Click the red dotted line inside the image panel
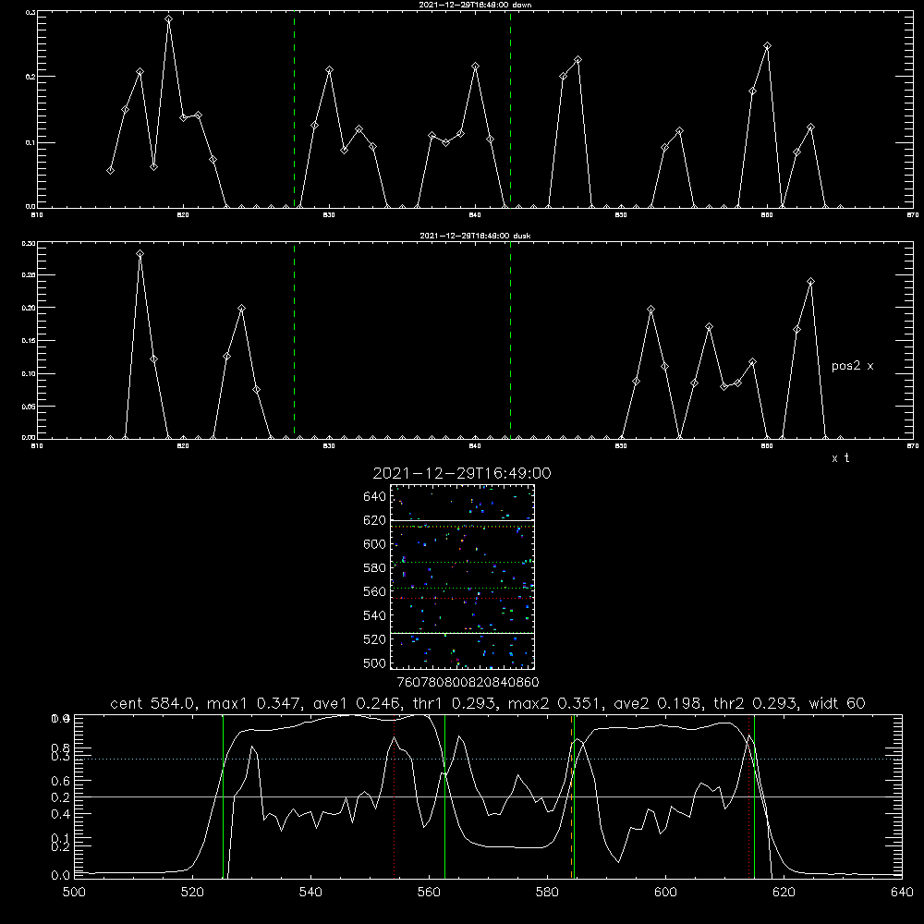Screen dimensions: 924x924 click(x=462, y=598)
